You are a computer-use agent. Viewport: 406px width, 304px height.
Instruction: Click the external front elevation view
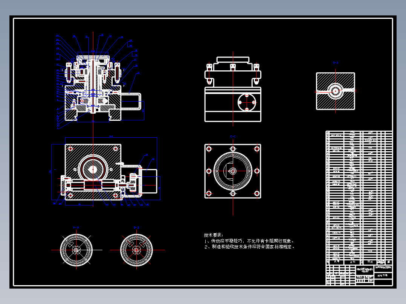(x=233, y=89)
